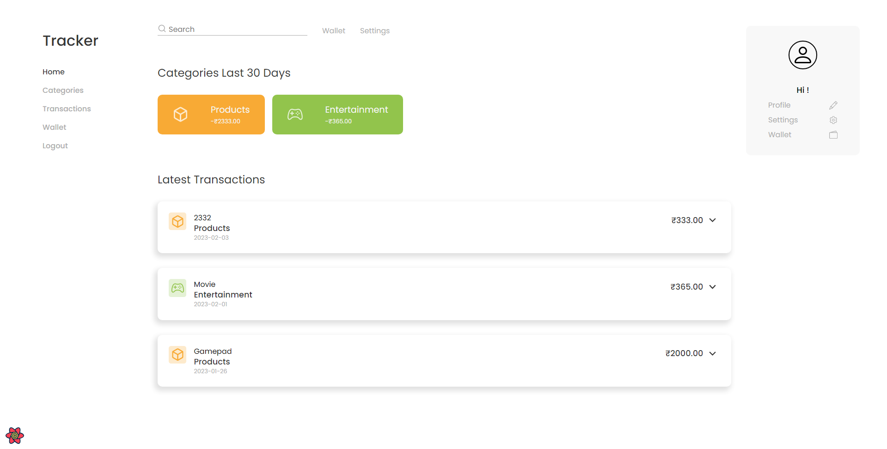Open the Settings link in top navigation

click(x=375, y=30)
